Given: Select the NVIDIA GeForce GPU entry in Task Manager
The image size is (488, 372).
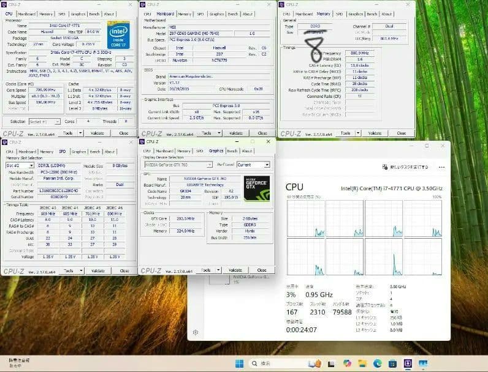Looking at the screenshot, I should pyautogui.click(x=240, y=279).
